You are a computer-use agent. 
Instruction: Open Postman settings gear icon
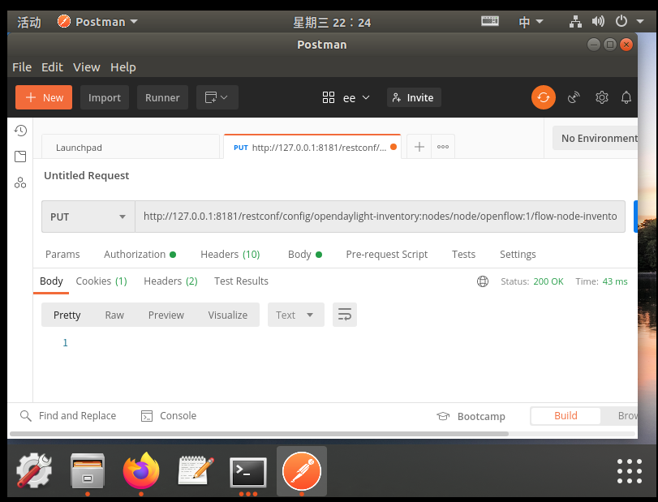(602, 97)
